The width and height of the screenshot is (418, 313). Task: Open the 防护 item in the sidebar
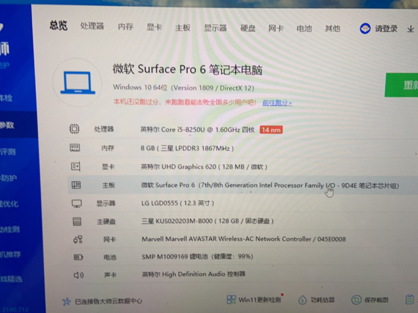[x=9, y=178]
